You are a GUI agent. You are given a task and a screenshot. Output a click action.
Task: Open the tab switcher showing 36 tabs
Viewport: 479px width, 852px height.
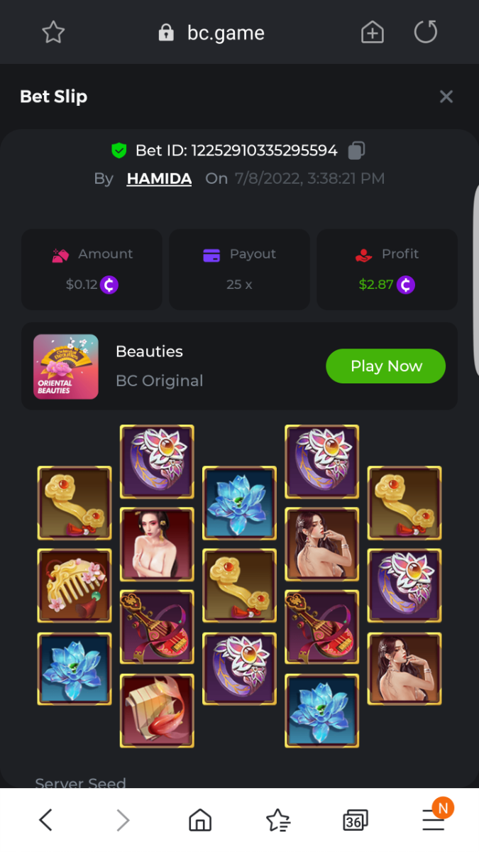tap(356, 821)
